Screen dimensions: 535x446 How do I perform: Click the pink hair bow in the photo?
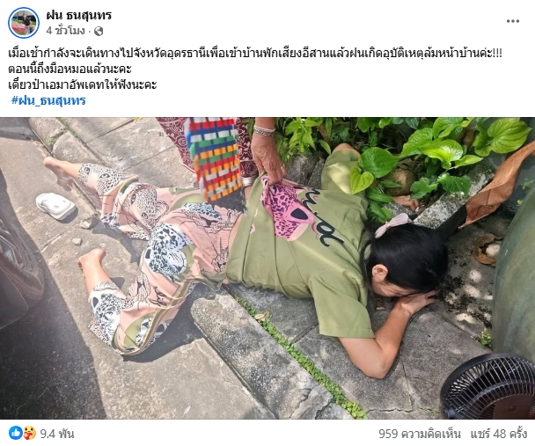pos(392,225)
